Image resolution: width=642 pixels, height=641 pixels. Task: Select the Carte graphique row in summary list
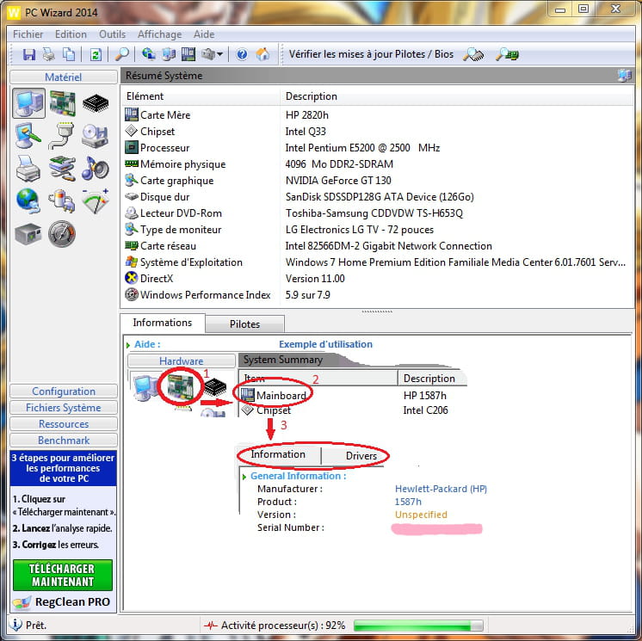coord(177,181)
